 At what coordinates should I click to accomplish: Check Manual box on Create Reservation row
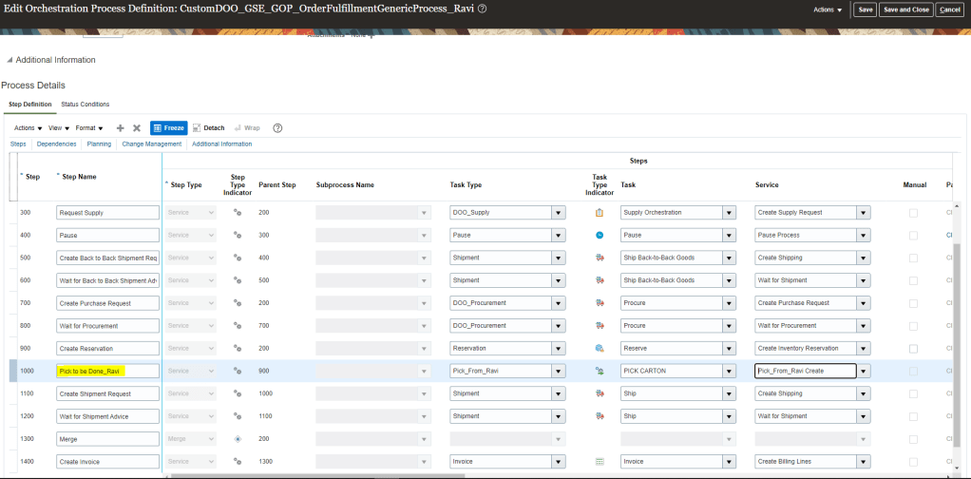click(914, 349)
